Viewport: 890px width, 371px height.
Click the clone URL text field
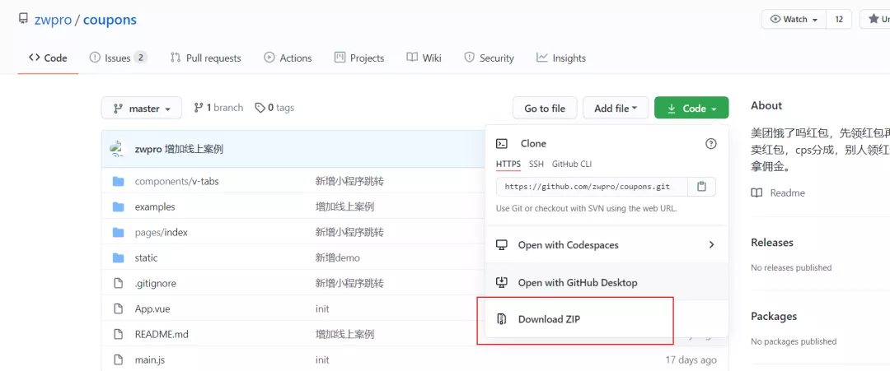[592, 187]
